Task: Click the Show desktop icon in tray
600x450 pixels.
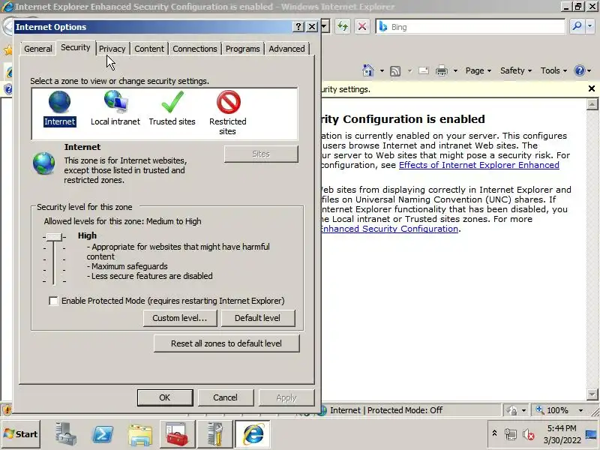Action: pyautogui.click(x=592, y=434)
